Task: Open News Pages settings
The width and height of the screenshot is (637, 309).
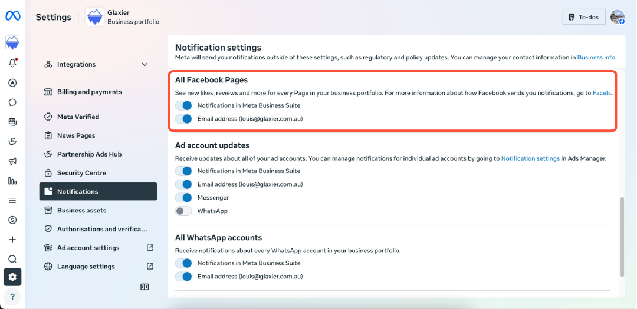Action: [98, 135]
